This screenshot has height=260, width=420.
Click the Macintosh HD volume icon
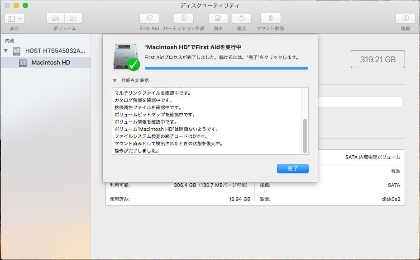click(23, 63)
